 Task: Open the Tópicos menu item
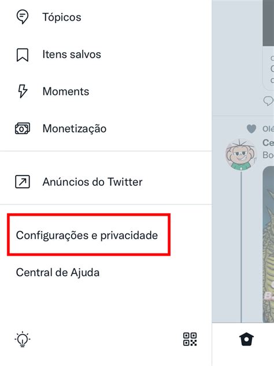62,17
